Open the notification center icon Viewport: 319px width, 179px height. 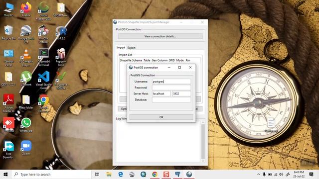(311, 175)
